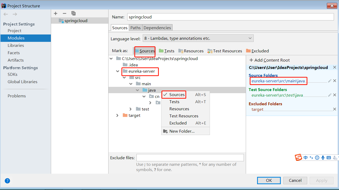Switch to the Dependencies tab
The width and height of the screenshot is (339, 190).
click(157, 27)
